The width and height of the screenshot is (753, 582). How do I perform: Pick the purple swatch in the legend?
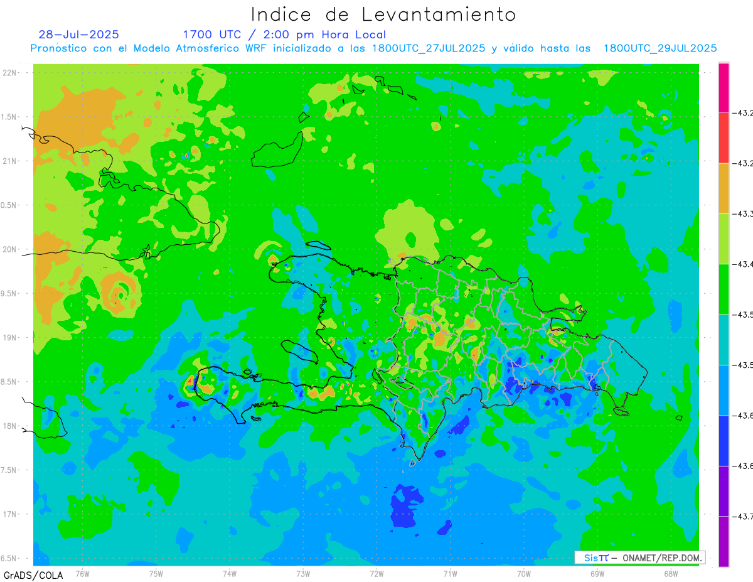pyautogui.click(x=724, y=541)
